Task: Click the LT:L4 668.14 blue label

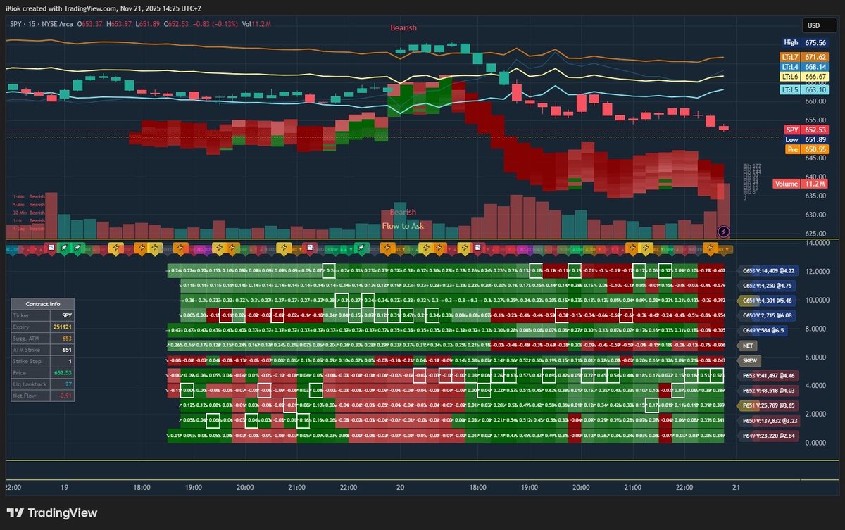Action: coord(803,68)
